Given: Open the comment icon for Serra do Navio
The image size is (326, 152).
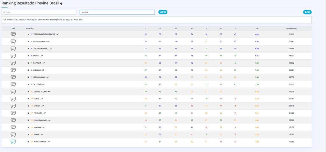Looking at the screenshot, I should (13, 41).
